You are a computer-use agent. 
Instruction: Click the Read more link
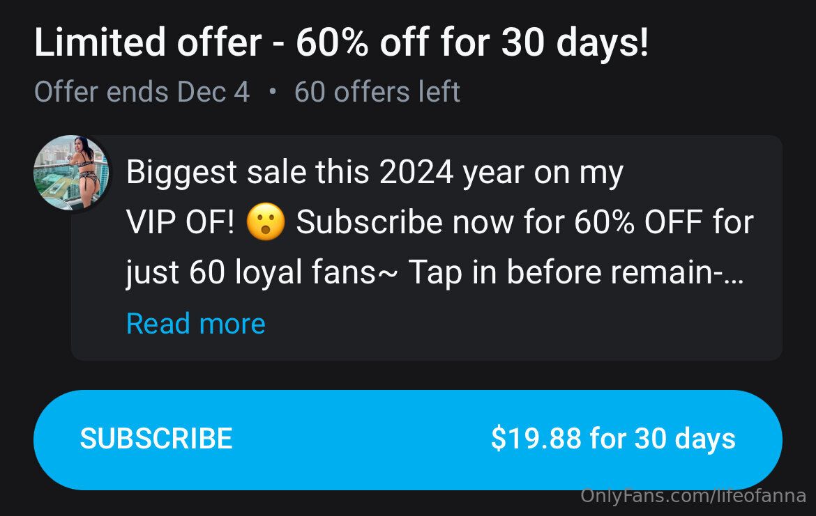pos(195,324)
